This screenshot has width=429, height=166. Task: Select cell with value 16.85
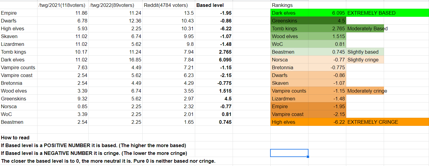(115, 60)
